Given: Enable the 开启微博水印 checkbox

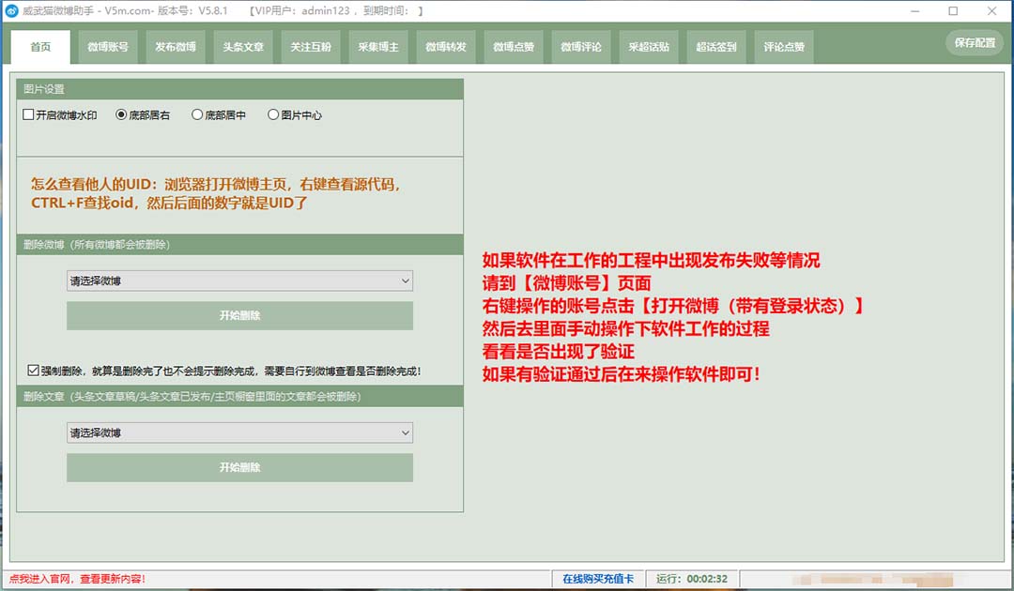Looking at the screenshot, I should [x=28, y=114].
